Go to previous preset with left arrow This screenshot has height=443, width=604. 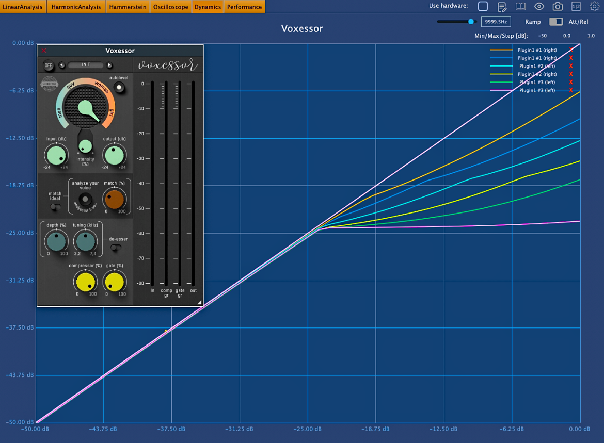tap(61, 65)
